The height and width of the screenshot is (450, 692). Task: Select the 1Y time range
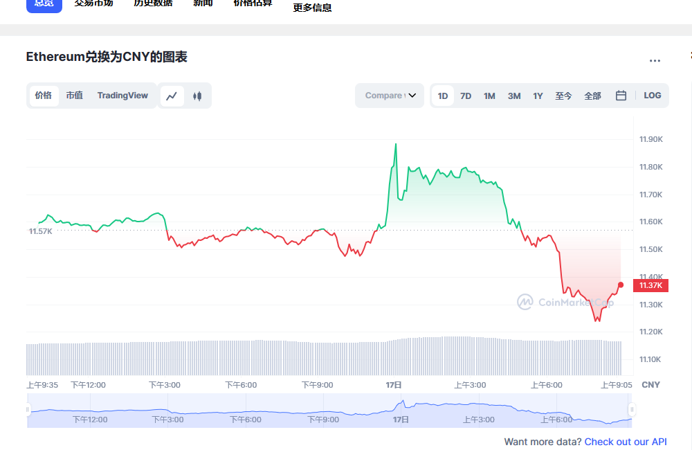(538, 96)
